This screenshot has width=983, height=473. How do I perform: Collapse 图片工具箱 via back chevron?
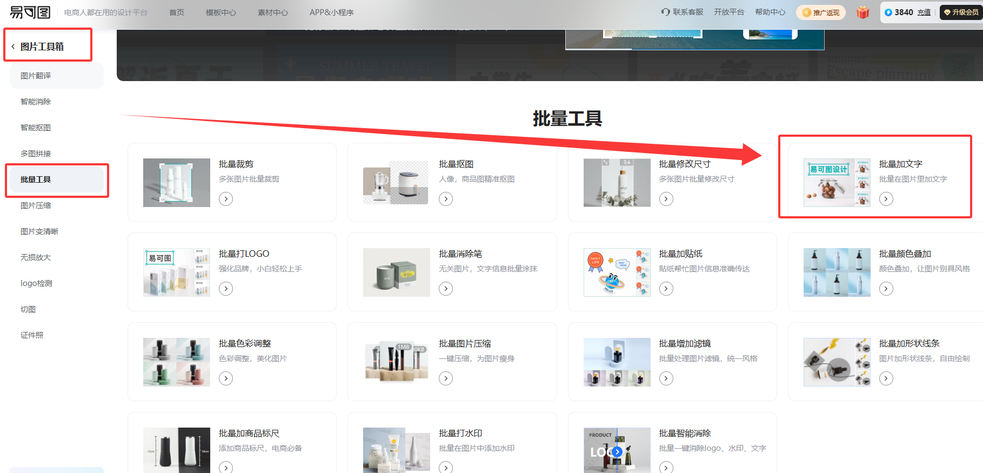coord(13,46)
